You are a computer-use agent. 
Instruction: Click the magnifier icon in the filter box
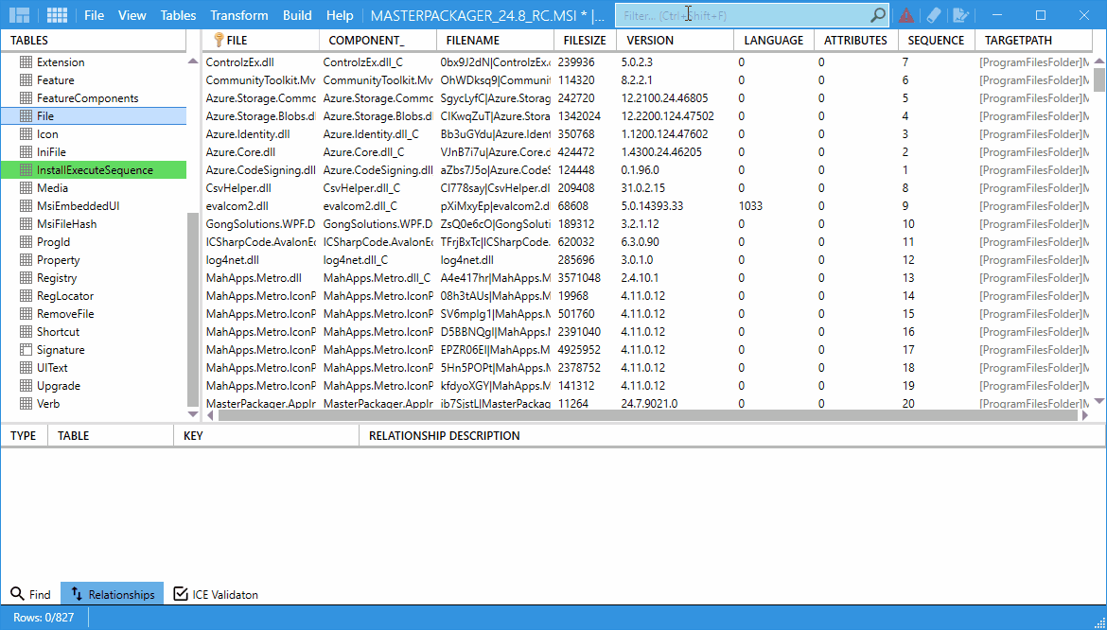(877, 15)
